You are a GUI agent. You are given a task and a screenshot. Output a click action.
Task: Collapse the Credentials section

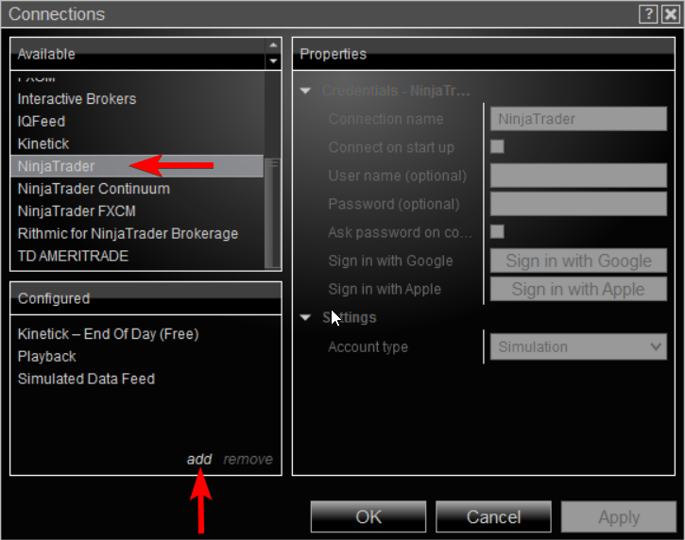point(305,91)
